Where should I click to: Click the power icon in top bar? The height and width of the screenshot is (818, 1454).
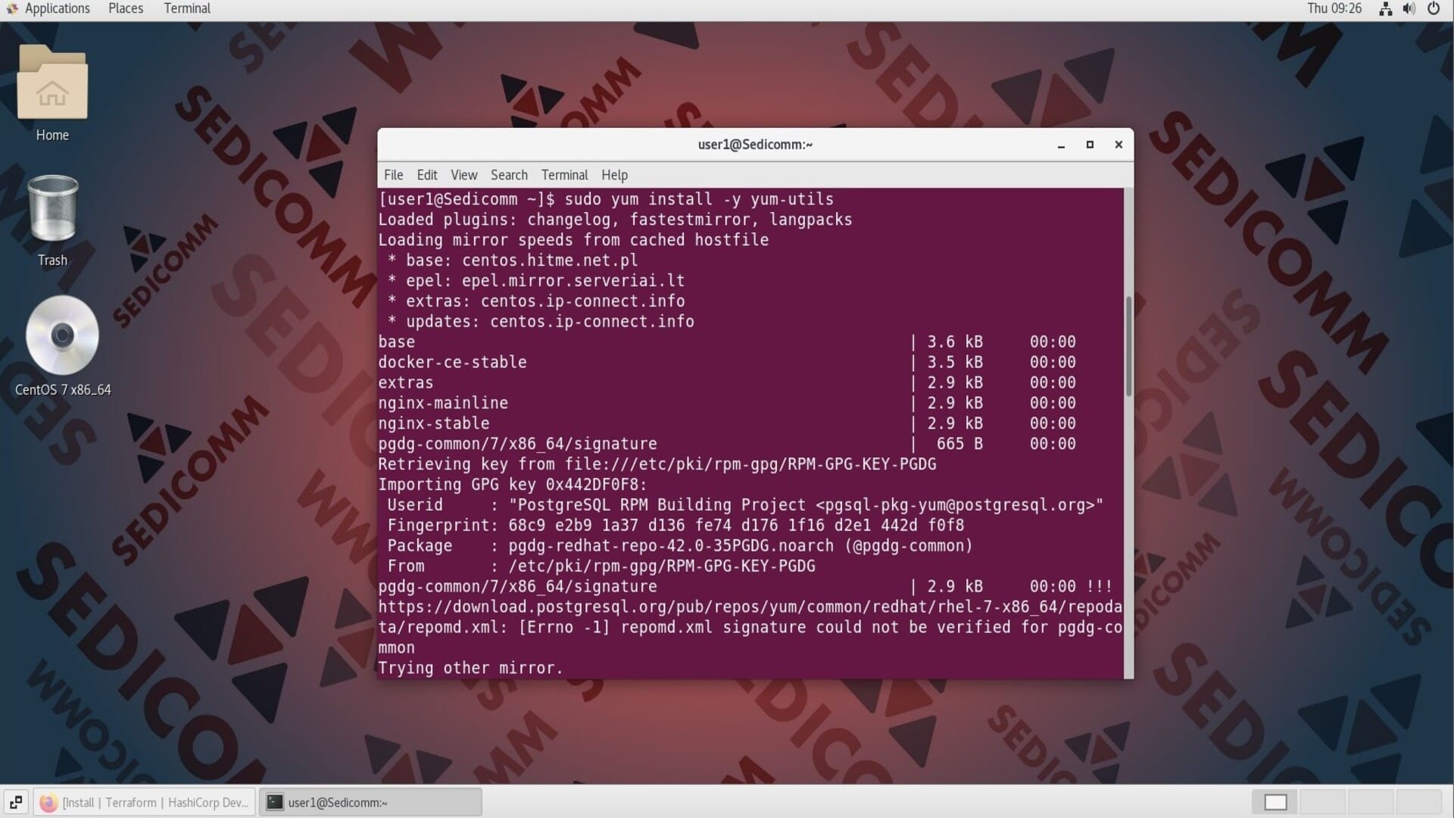coord(1434,8)
